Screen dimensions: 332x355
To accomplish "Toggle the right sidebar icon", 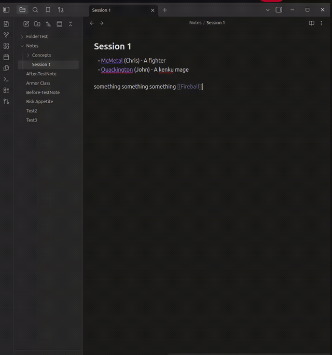I will pyautogui.click(x=279, y=10).
